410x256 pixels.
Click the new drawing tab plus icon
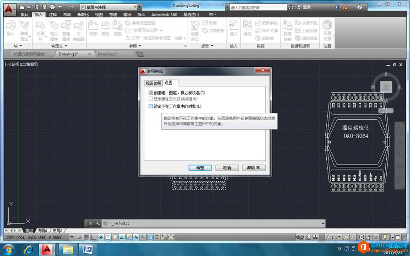[140, 54]
